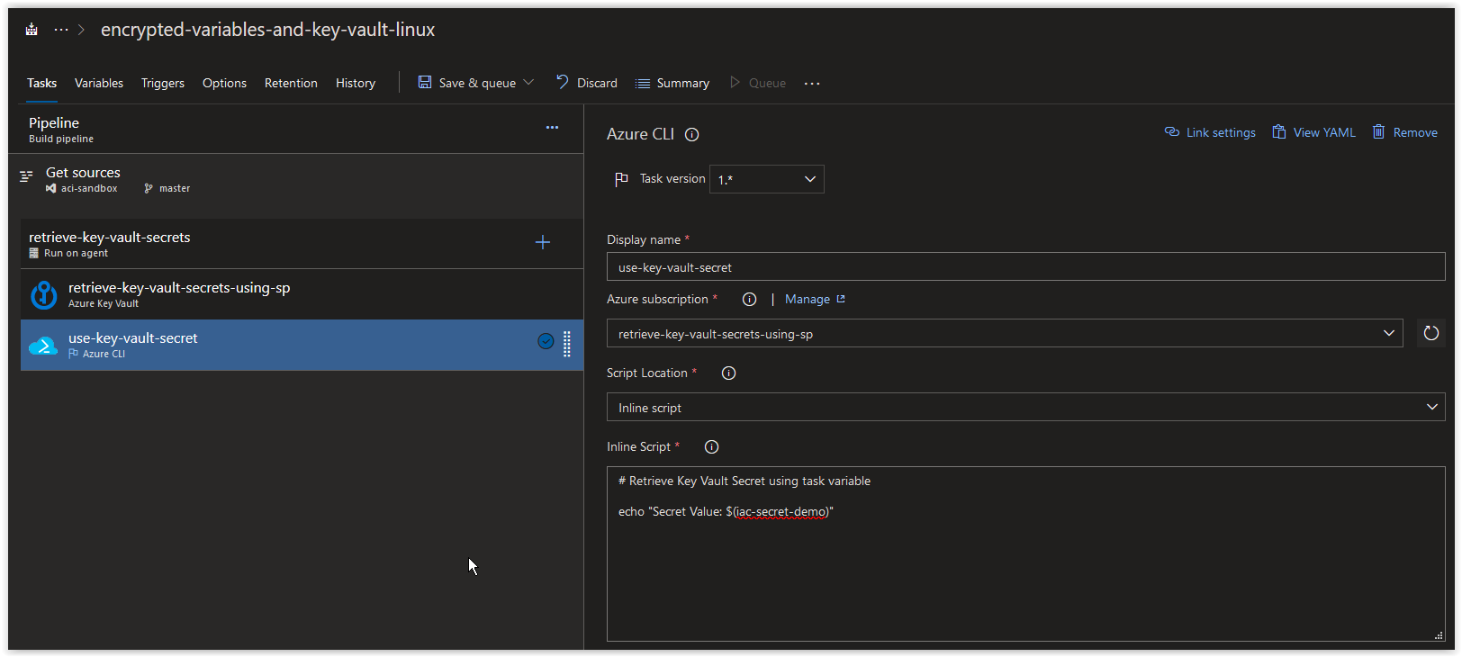Open Pipeline more options ellipsis

tap(552, 128)
